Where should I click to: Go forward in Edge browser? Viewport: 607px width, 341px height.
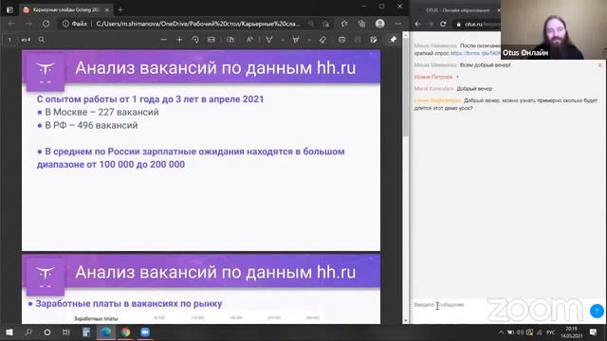[29, 24]
